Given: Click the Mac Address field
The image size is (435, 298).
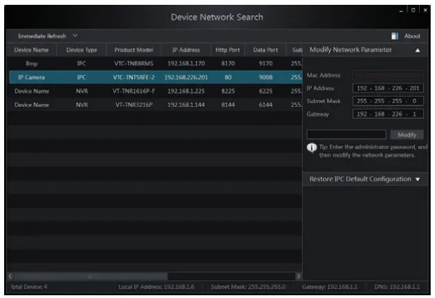Looking at the screenshot, I should [x=388, y=75].
